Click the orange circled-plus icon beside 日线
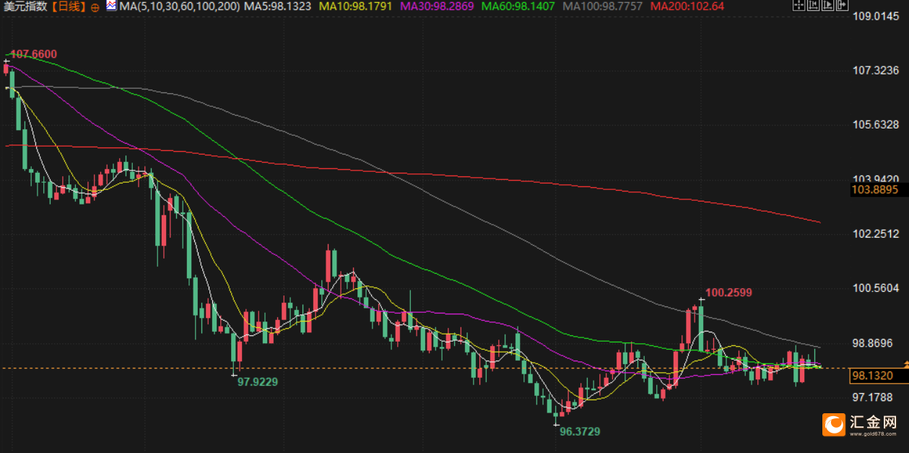 click(95, 7)
